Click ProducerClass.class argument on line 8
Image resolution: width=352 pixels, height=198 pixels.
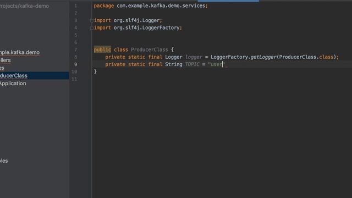click(x=306, y=57)
